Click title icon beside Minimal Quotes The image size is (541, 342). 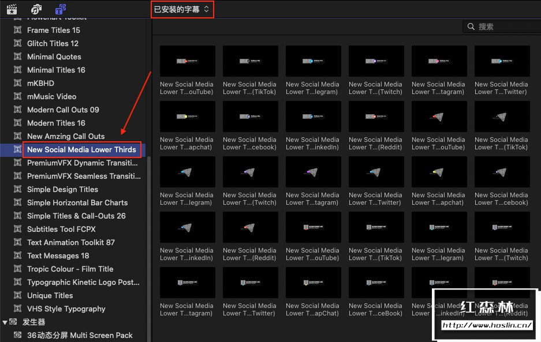click(17, 57)
